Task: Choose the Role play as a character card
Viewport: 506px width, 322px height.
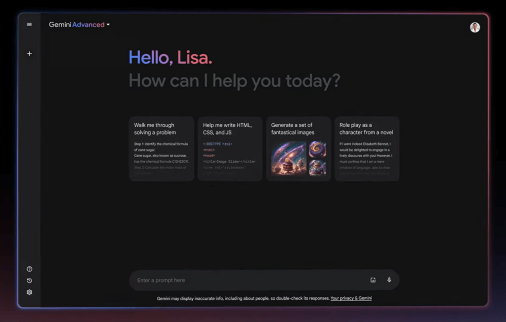Action: coord(367,149)
